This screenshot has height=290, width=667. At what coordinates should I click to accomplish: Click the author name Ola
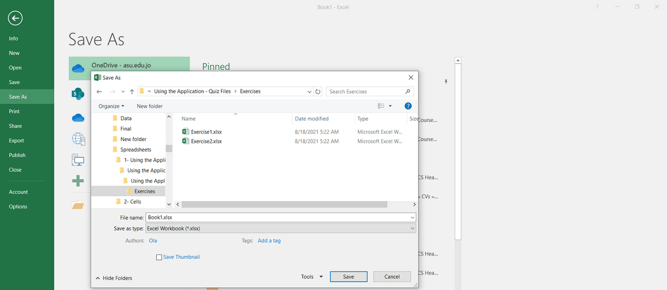153,241
